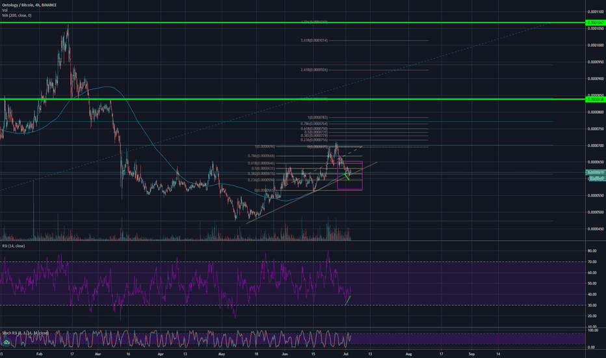Image resolution: width=606 pixels, height=358 pixels.
Task: Click the 0.618(0.0000646) retracement label
Action: point(261,163)
